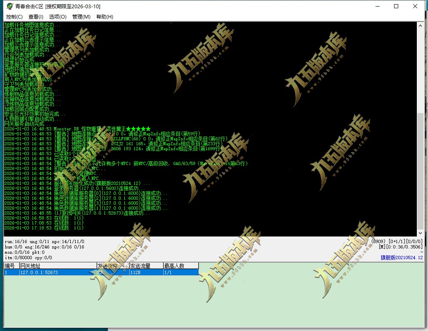Viewport: 428px width, 331px height.
Task: Click the log vertical scrollbar thumb
Action: point(421,171)
